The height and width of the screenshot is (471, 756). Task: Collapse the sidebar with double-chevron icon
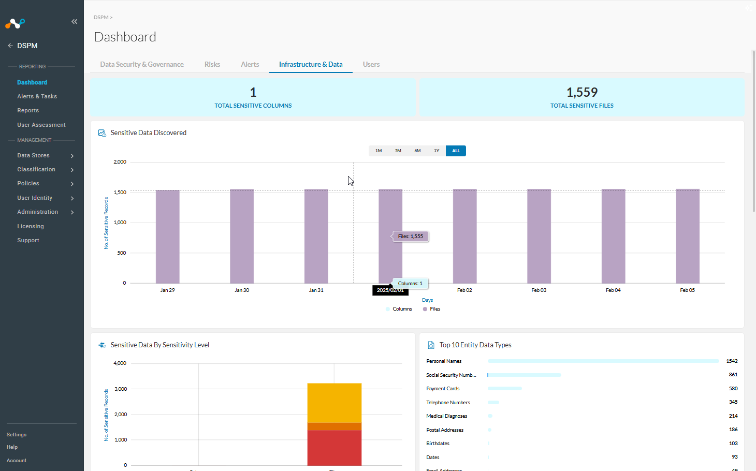(74, 22)
